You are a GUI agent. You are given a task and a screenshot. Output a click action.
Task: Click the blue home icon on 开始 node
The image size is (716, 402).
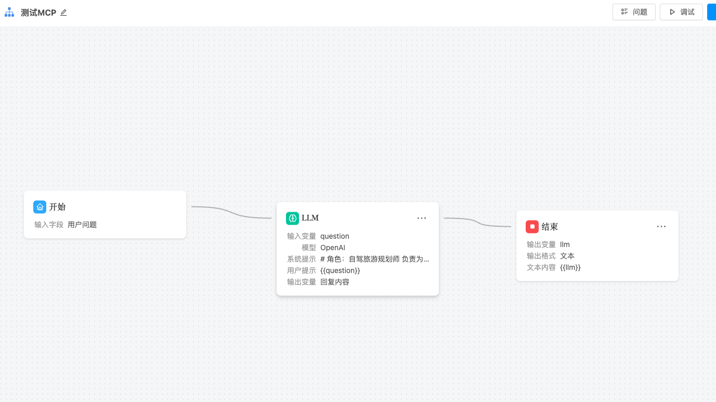tap(40, 207)
